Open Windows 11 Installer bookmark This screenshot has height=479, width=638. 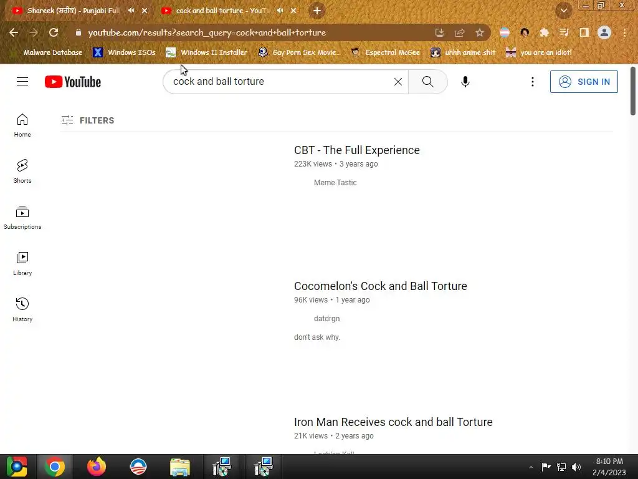point(207,52)
